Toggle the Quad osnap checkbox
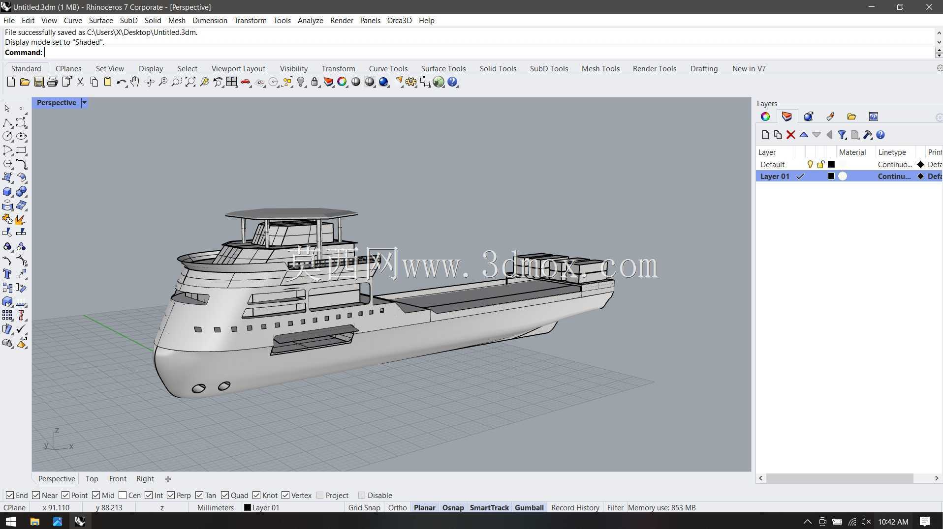943x529 pixels. 225,495
